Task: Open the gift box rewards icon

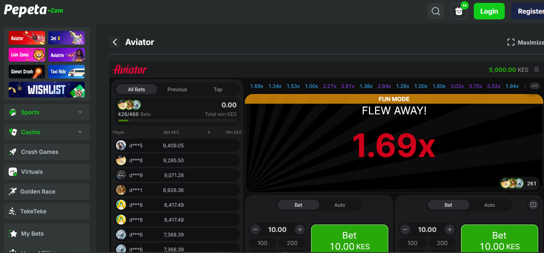Action: click(458, 11)
